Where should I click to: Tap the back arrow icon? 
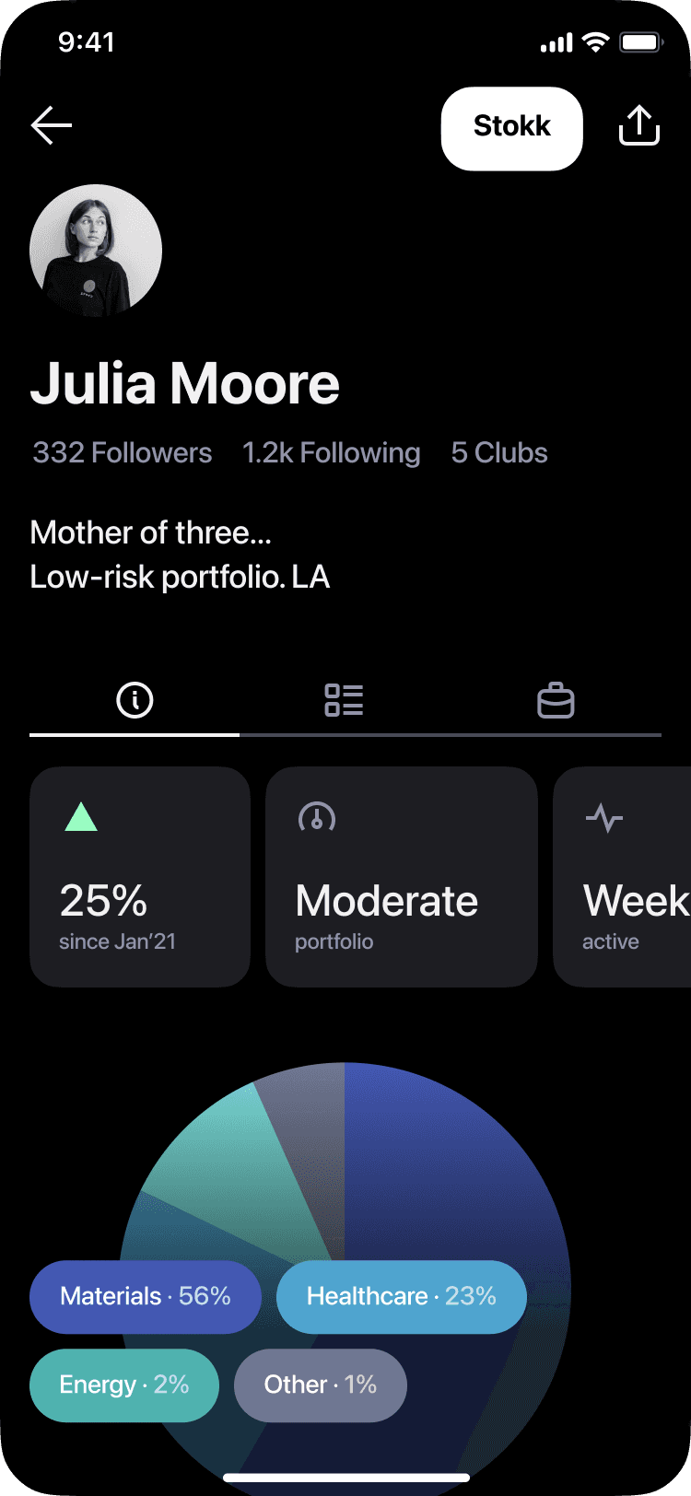point(52,125)
